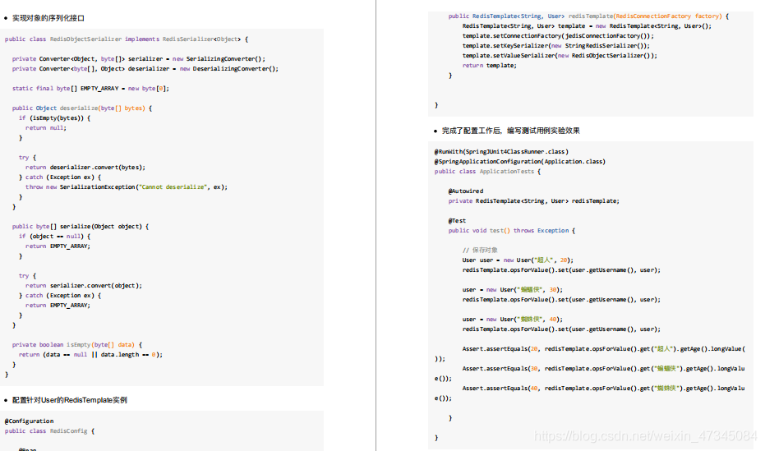Click the line ending "new DeserializingConverter();"

pos(145,69)
